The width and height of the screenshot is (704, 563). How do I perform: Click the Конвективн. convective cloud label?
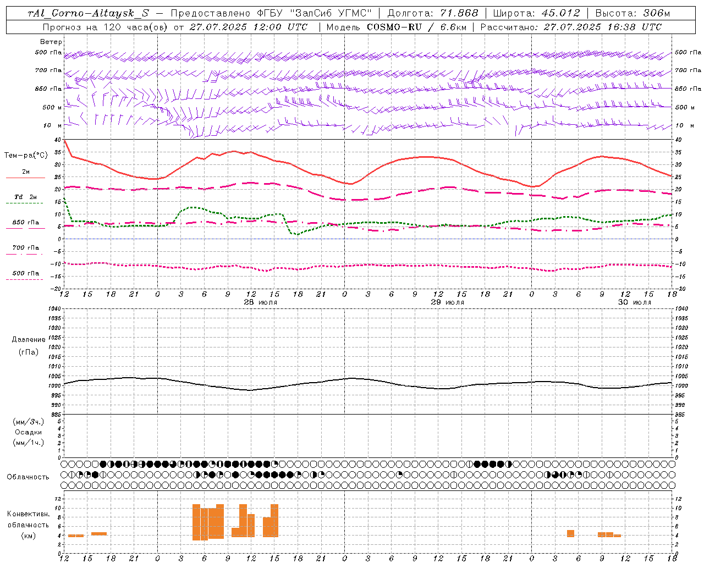28,514
